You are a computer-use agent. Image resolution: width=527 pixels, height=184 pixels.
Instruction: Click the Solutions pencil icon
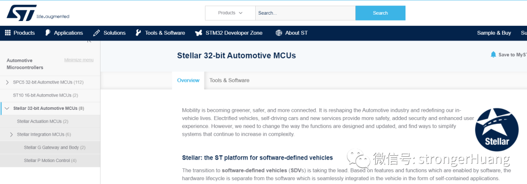[97, 33]
